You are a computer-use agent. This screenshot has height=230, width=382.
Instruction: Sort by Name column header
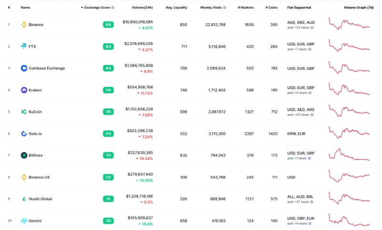[25, 8]
